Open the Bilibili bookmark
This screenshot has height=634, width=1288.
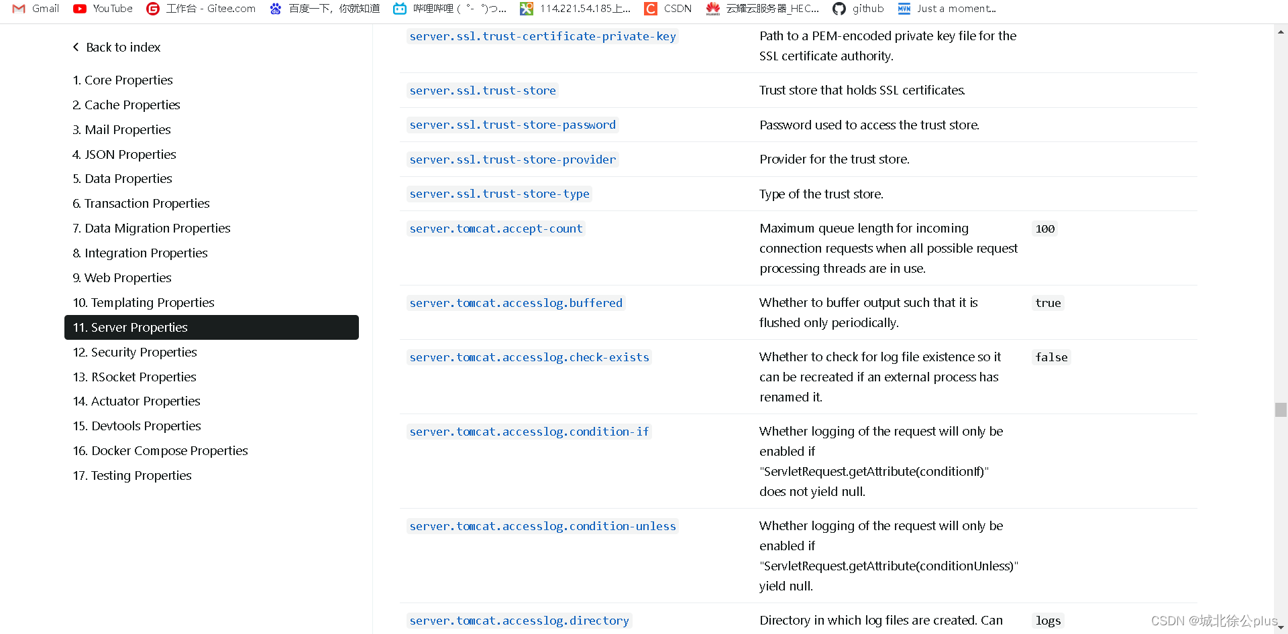448,9
